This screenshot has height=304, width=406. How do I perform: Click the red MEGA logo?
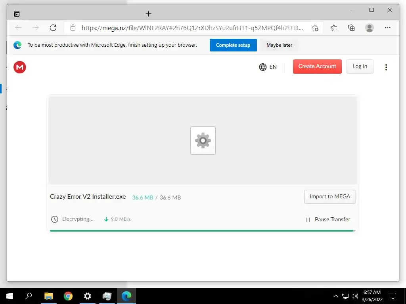(20, 67)
